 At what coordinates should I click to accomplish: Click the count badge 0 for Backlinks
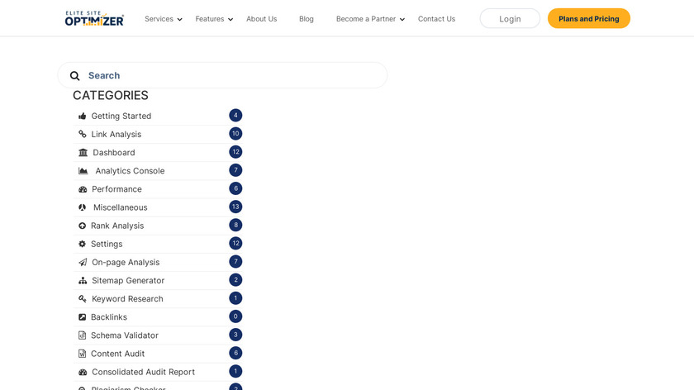click(x=235, y=316)
